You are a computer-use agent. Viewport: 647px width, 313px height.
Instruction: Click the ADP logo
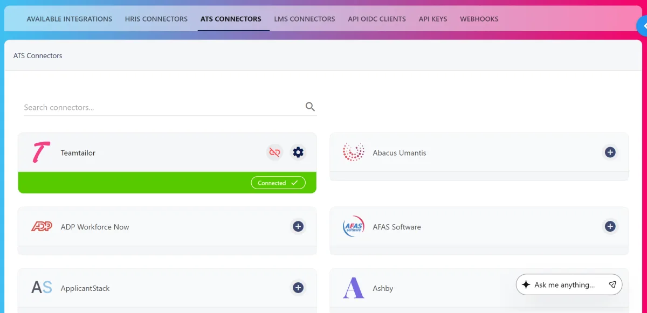pos(42,227)
